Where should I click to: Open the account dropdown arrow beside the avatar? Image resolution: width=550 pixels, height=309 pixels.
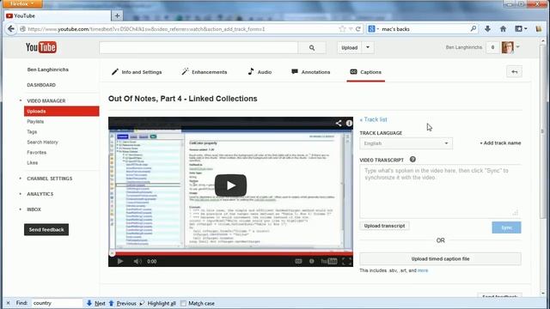517,46
